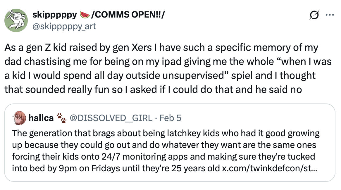Click the Feb 5 timestamp

(170, 118)
